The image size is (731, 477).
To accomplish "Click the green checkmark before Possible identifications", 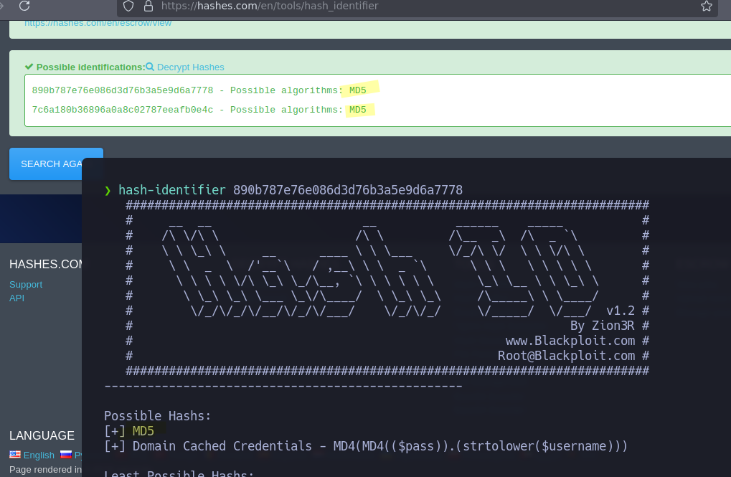I will pos(29,67).
